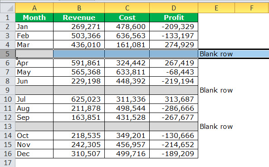The image size is (269, 167).
Task: Select column D header
Action: tap(174, 8)
